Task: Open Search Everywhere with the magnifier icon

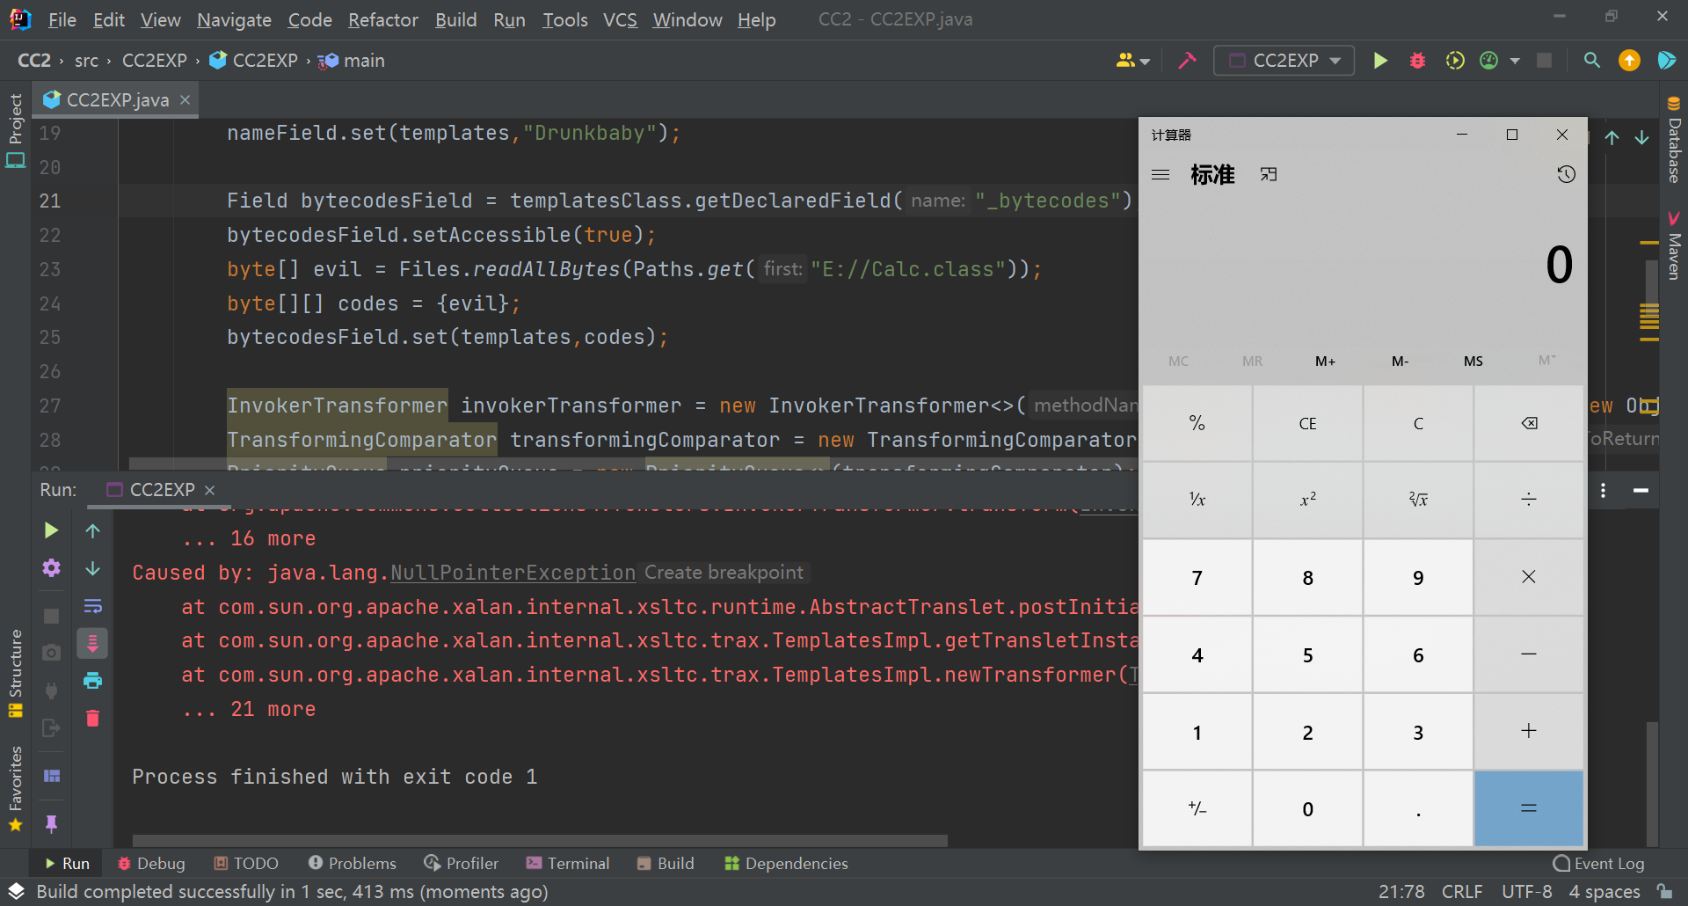Action: [x=1591, y=60]
